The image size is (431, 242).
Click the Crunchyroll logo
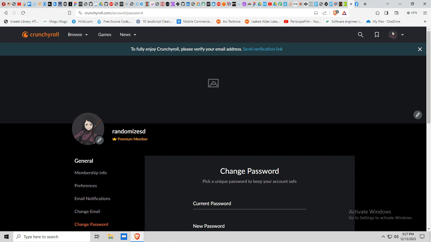tap(40, 34)
